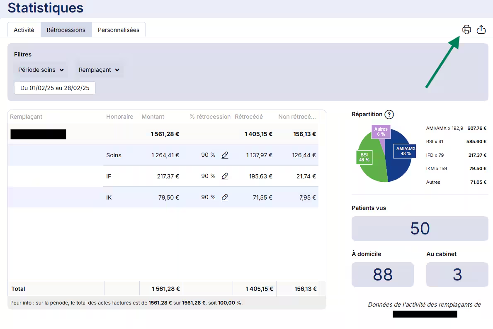
Task: Switch to the Activité tab
Action: pos(24,30)
